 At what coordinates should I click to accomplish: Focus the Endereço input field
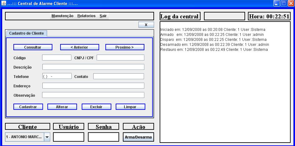coord(93,85)
